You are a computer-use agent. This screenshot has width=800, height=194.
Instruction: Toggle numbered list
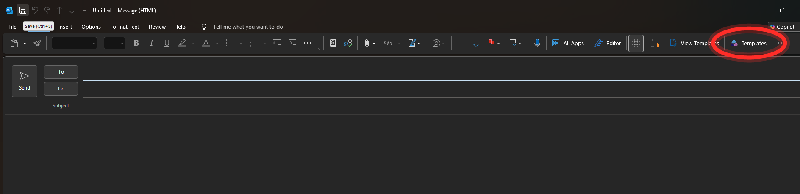(x=253, y=43)
